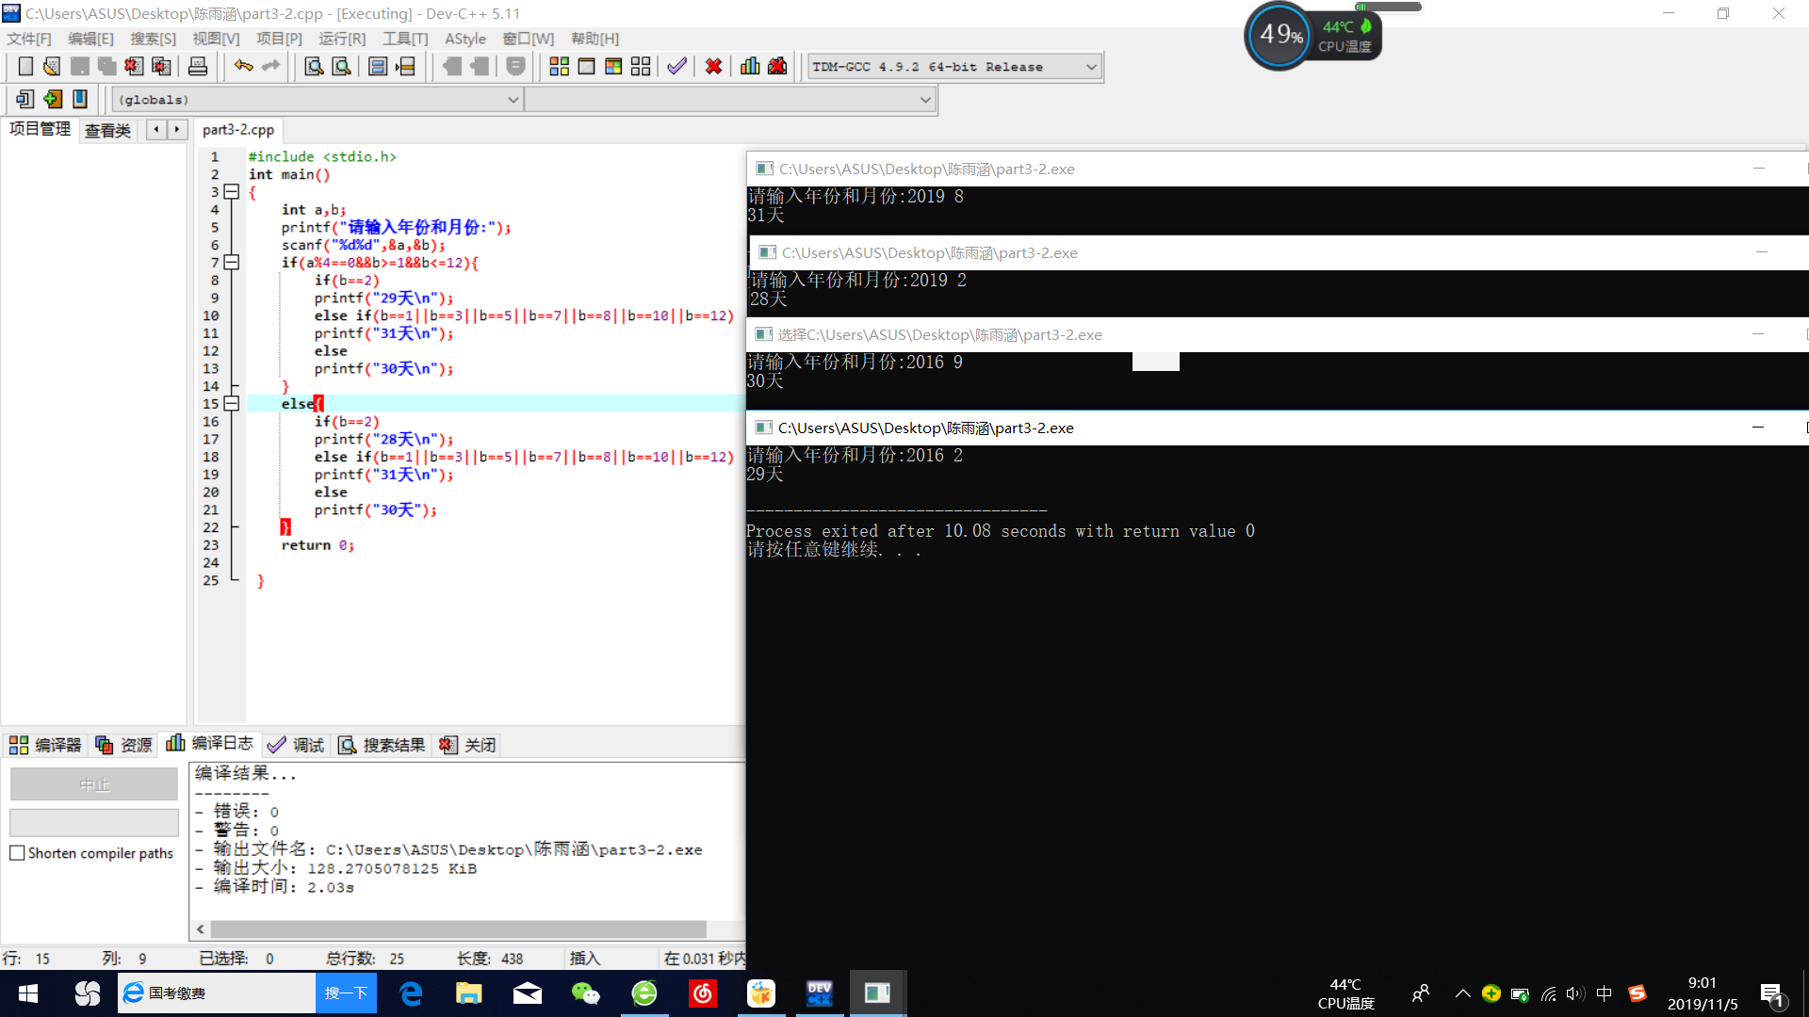The image size is (1809, 1017).
Task: Collapse the fold box at line 15
Action: pos(232,404)
